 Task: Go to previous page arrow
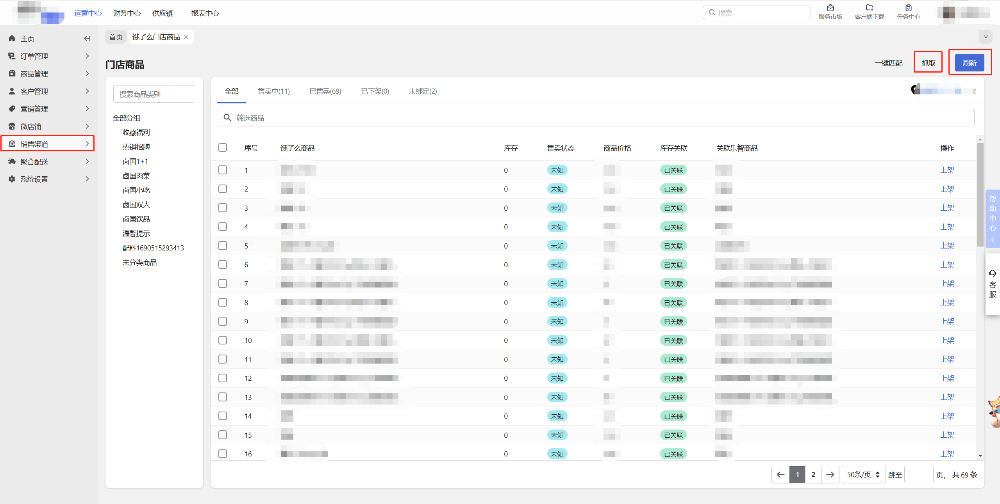click(x=780, y=475)
